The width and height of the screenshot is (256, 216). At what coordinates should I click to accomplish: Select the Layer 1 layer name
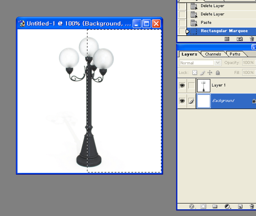pyautogui.click(x=218, y=85)
